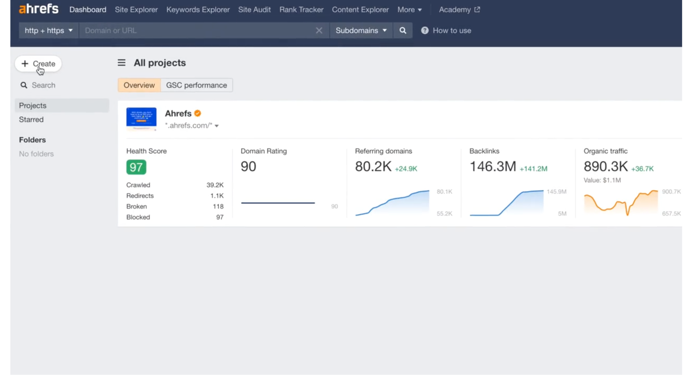Select Projects in the sidebar
692x375 pixels.
[x=62, y=105]
